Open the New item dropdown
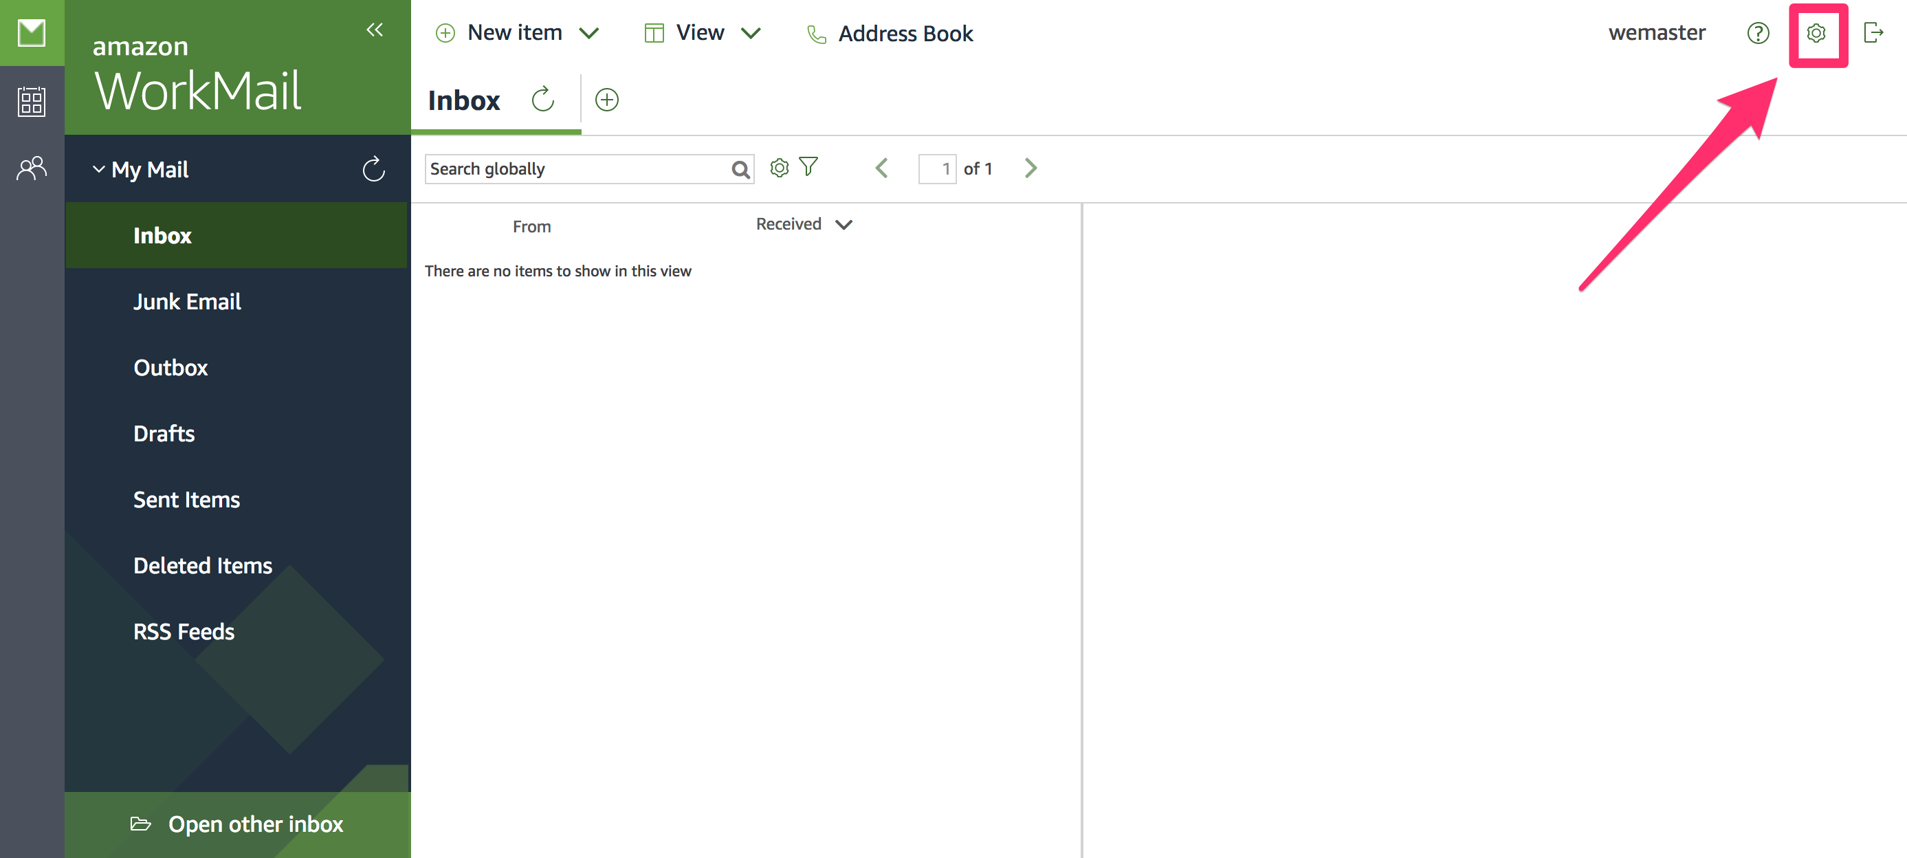Viewport: 1907px width, 858px height. tap(589, 33)
